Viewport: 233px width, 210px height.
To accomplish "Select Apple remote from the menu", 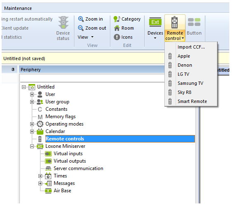I will click(x=191, y=56).
